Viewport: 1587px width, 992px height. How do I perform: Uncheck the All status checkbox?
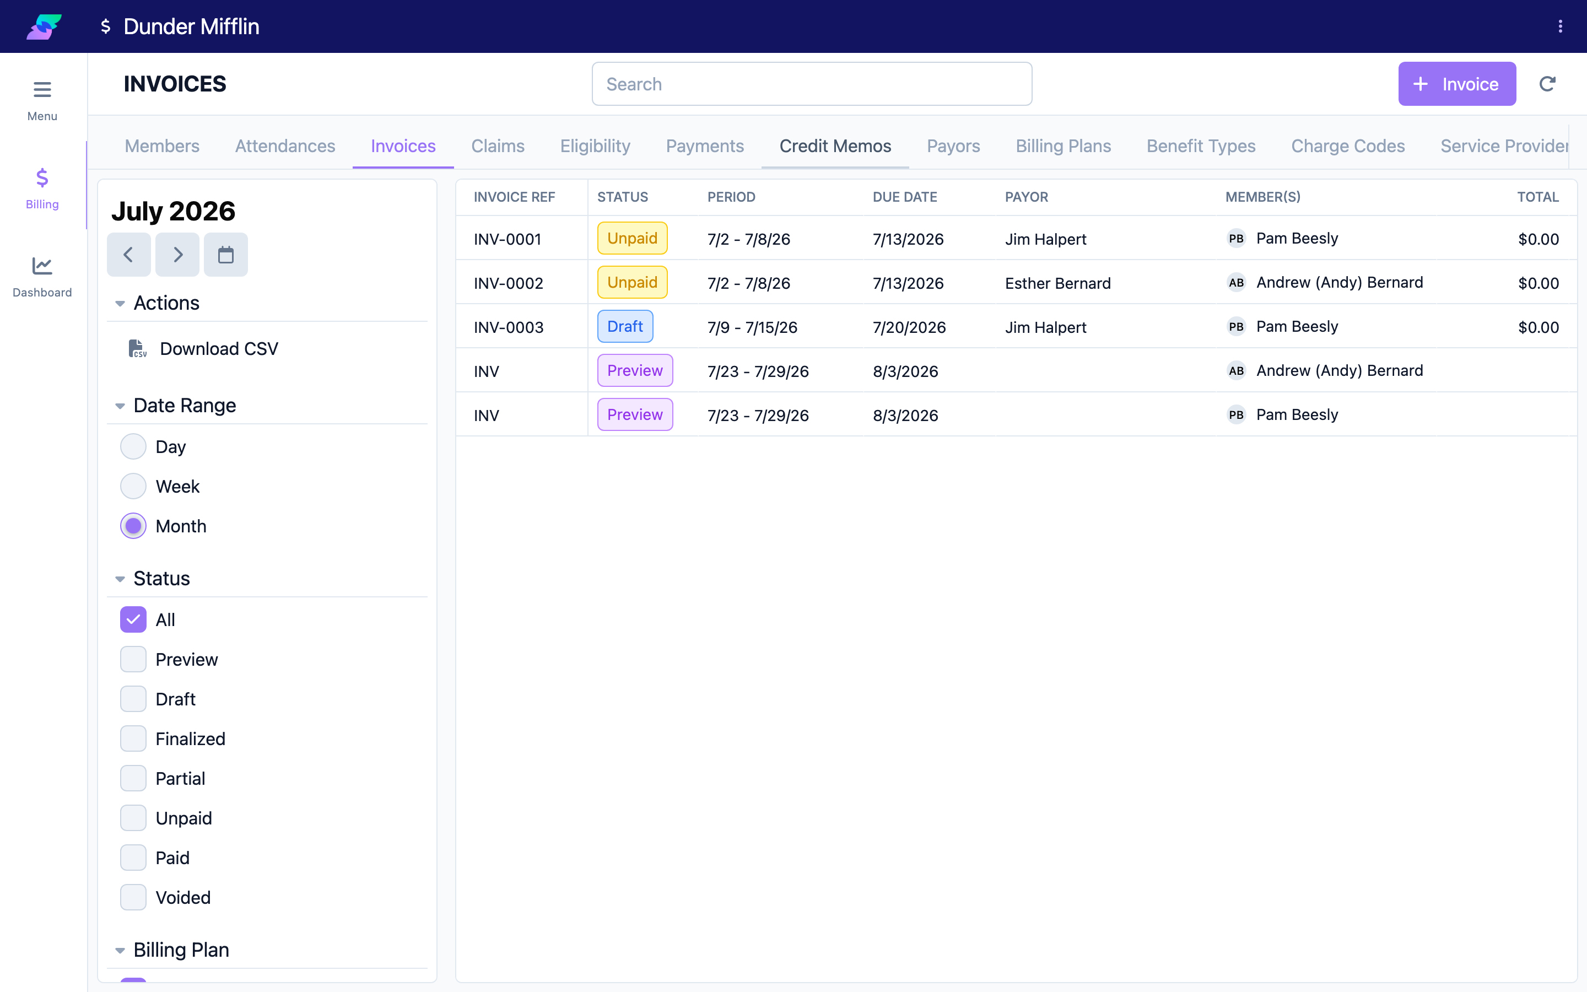(133, 619)
